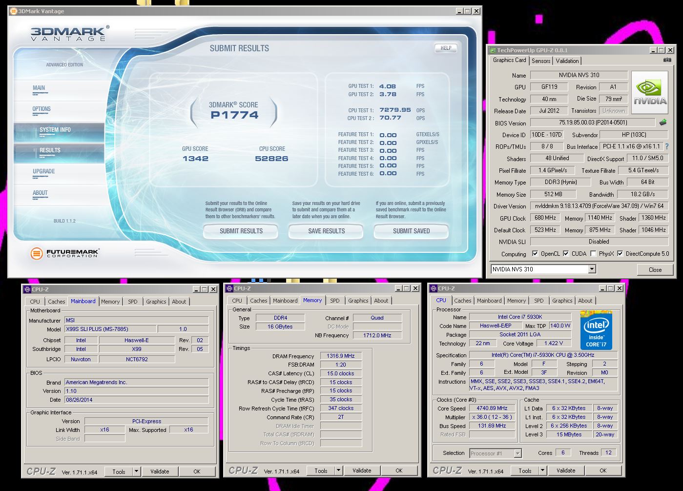This screenshot has width=683, height=491.
Task: Click the CPU-Z Mainboard window title icon
Action: click(27, 289)
